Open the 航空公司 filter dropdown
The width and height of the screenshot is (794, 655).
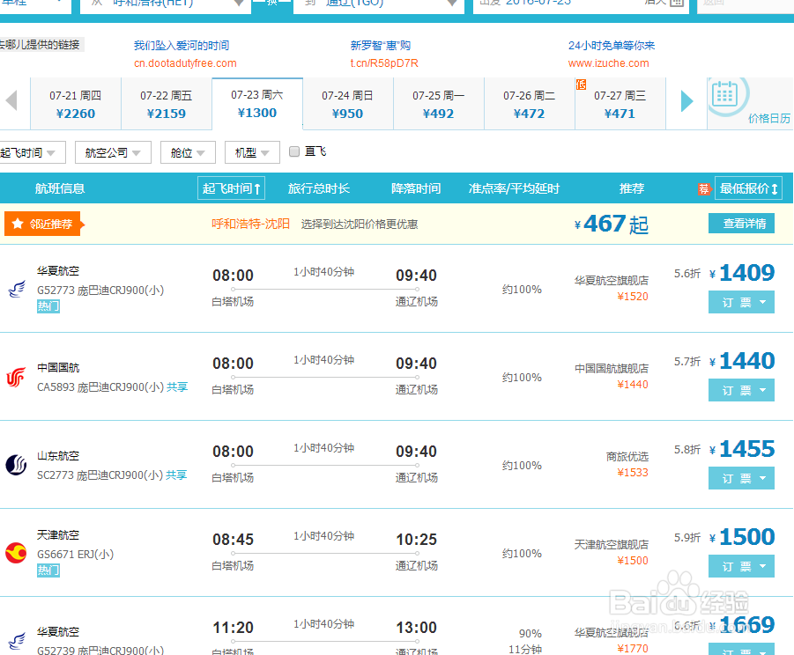pos(113,152)
